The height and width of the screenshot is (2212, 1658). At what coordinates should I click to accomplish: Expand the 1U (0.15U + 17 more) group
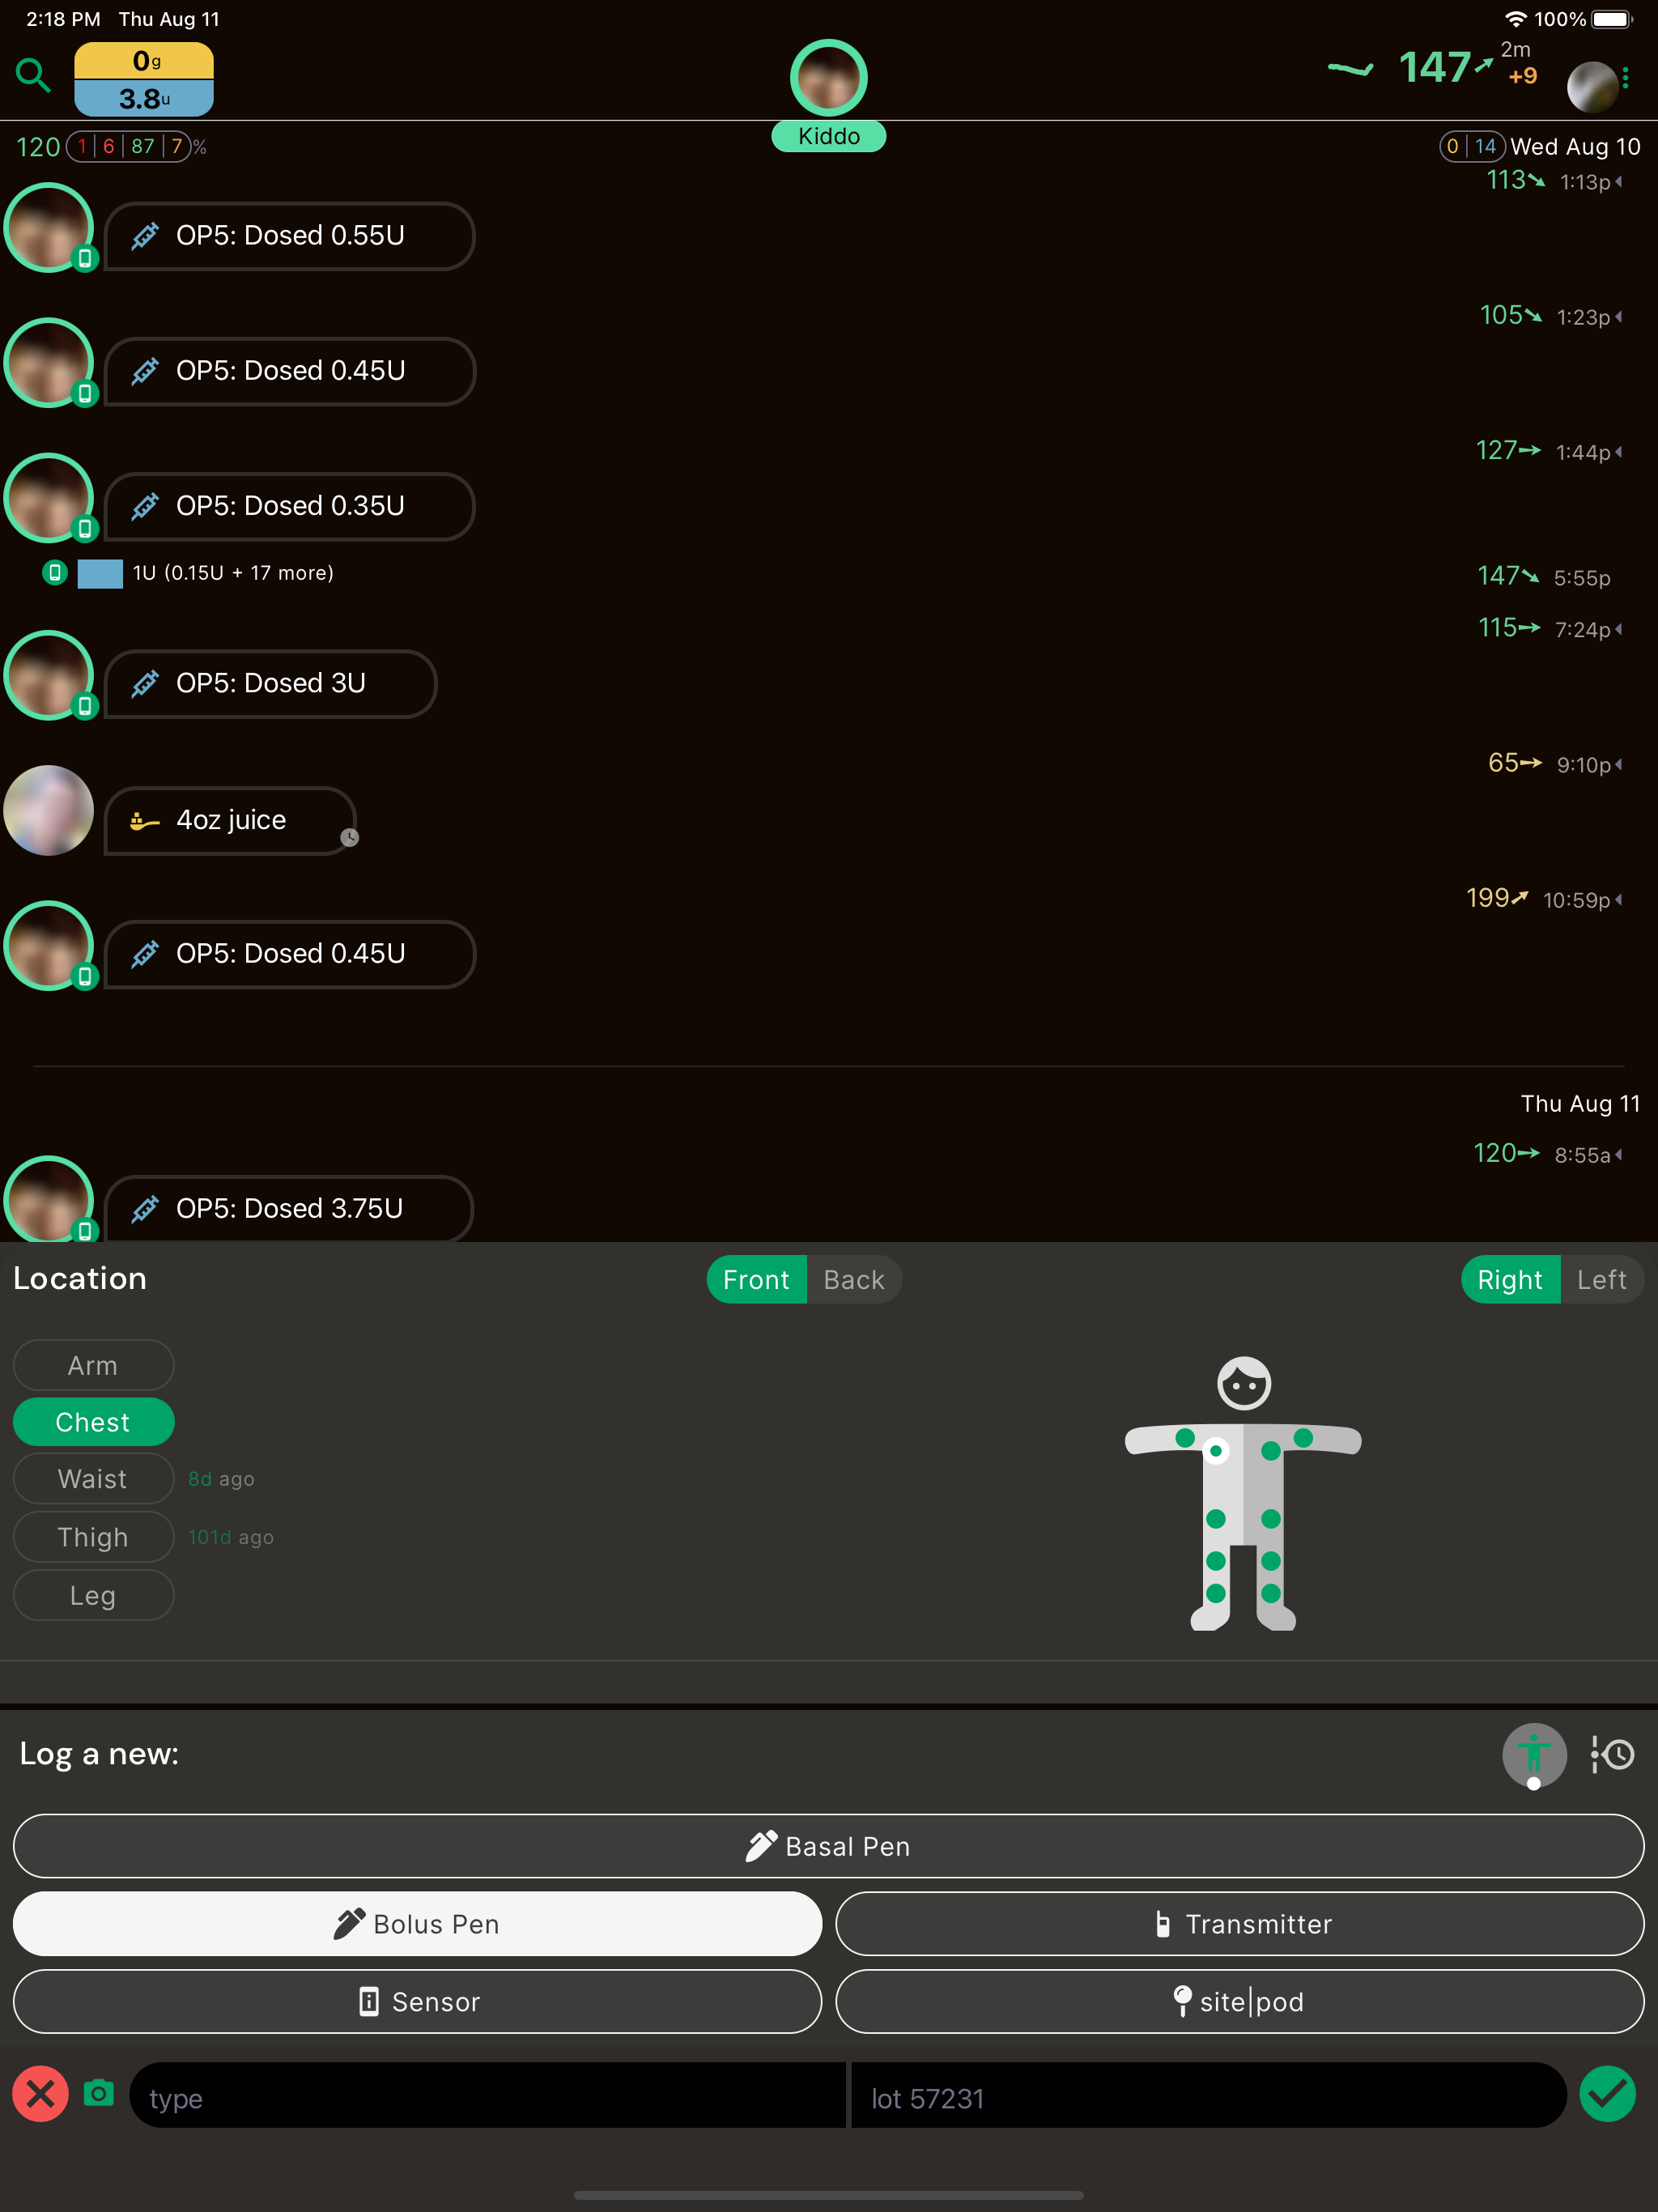(x=233, y=573)
